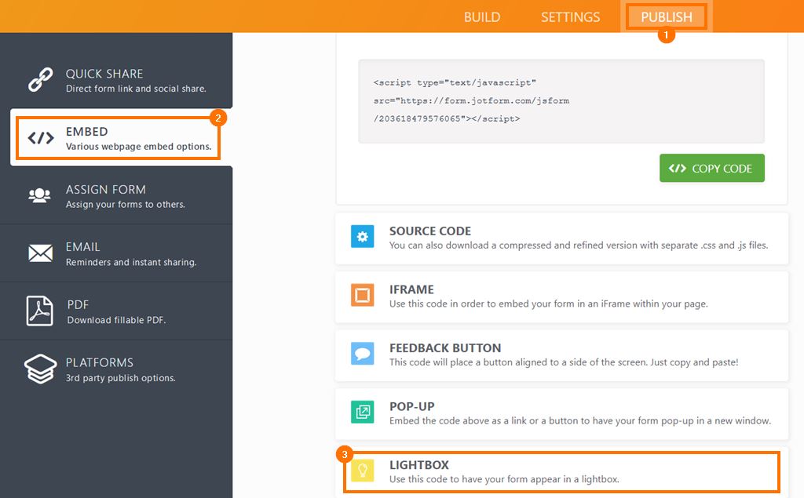Screen dimensions: 804x498
Task: Click 'Direct form link and social share.' text
Action: (136, 89)
